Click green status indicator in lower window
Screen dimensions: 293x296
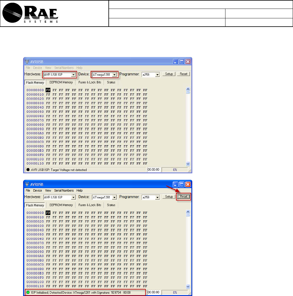[28, 292]
